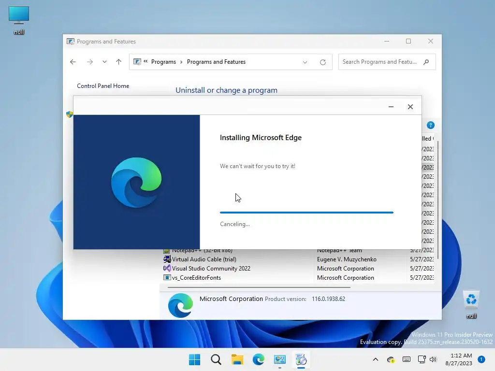Open Control Panel Home link
495x371 pixels.
103,86
